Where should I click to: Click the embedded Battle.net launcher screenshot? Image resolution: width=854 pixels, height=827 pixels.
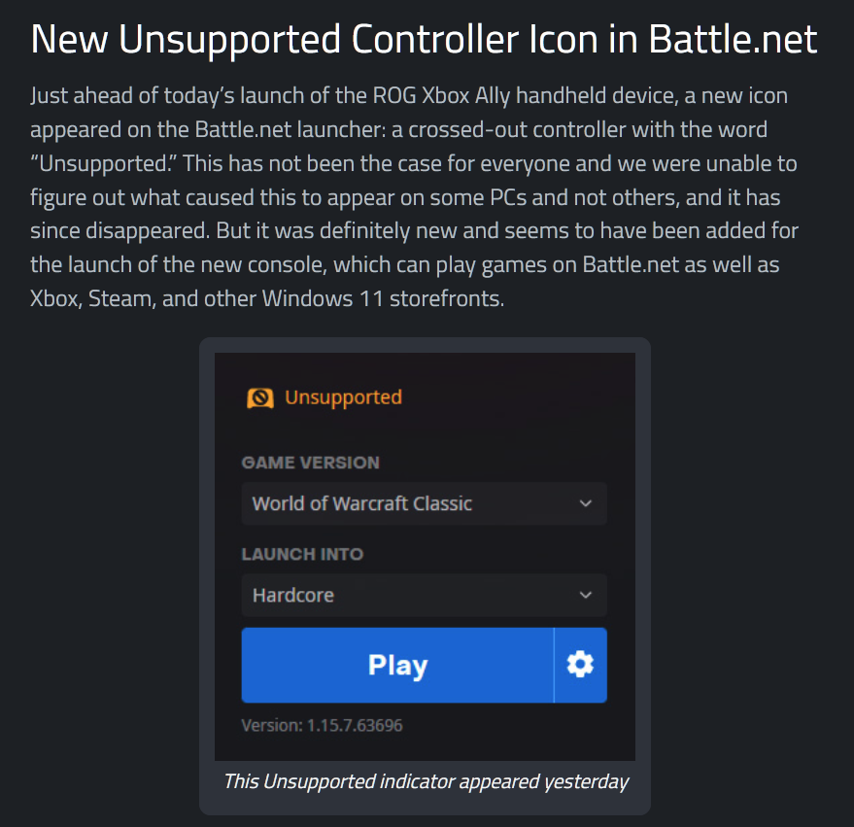click(x=425, y=557)
